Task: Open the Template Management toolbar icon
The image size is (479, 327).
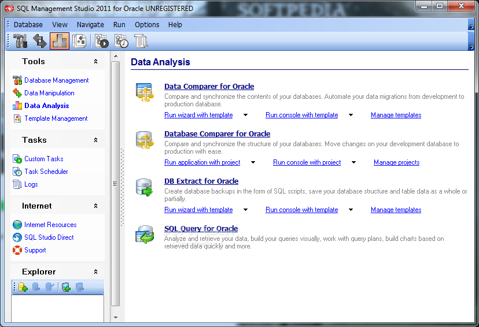Action: tap(79, 41)
